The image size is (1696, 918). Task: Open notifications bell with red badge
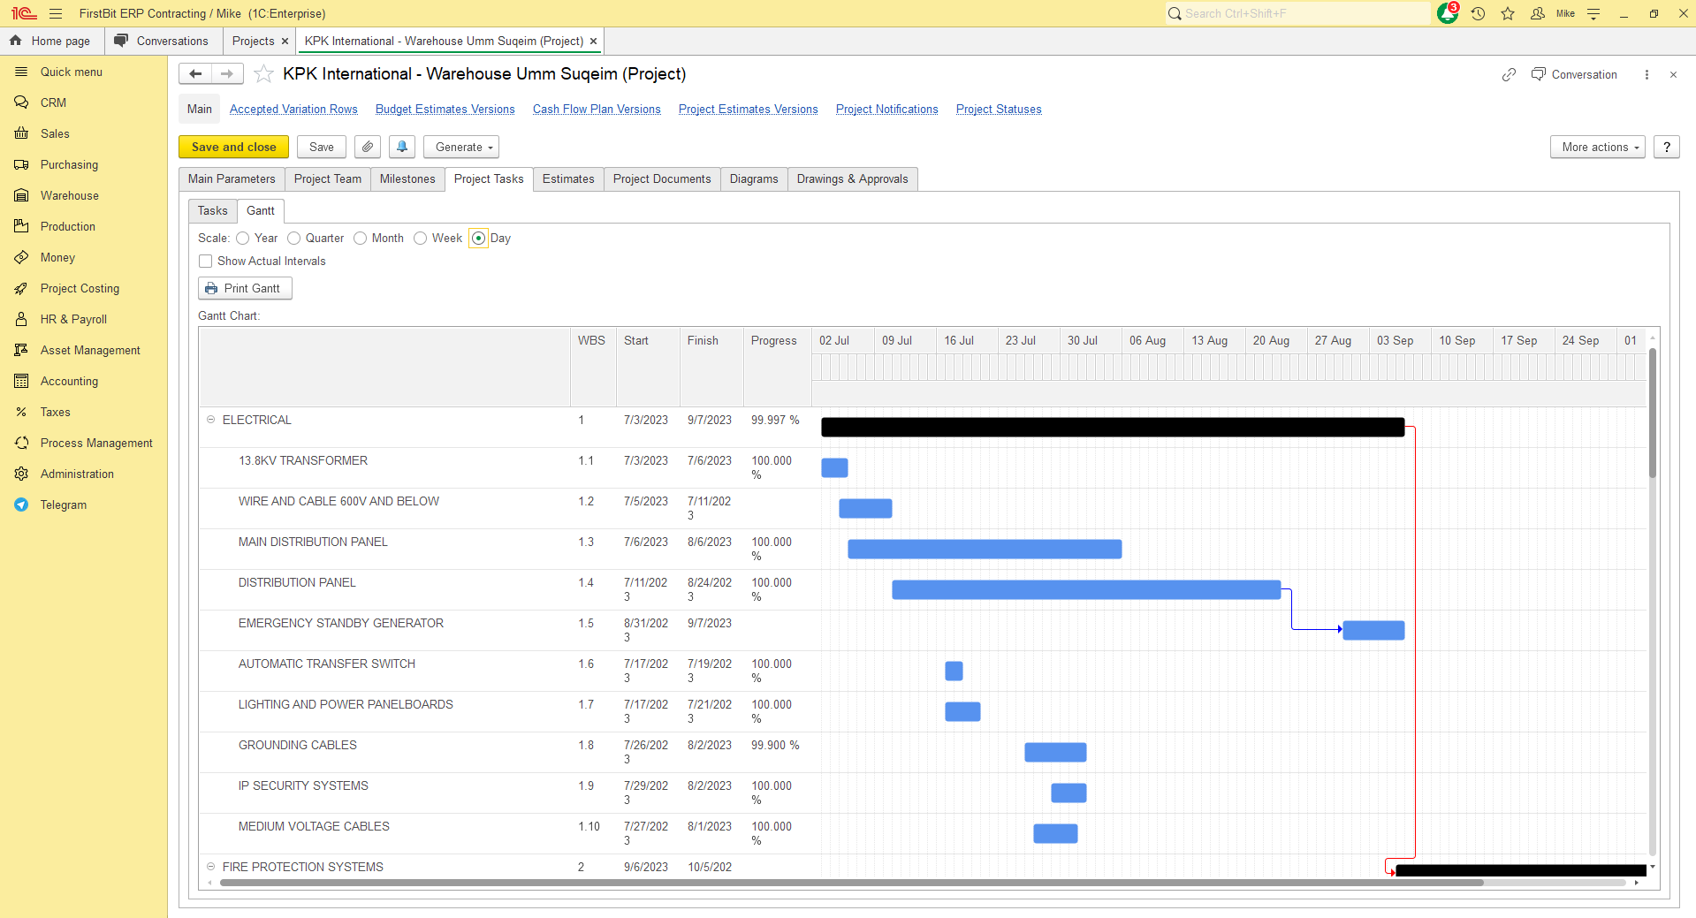tap(1447, 14)
